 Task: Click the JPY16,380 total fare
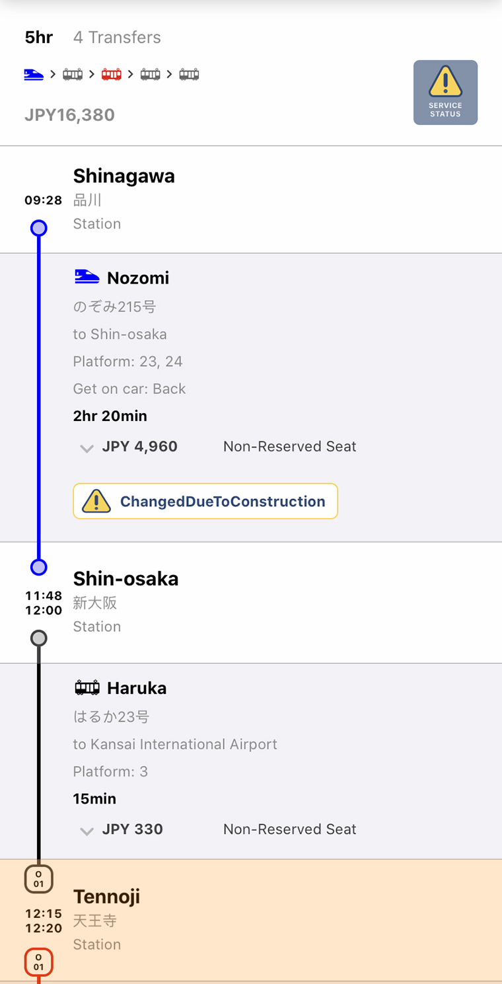70,115
